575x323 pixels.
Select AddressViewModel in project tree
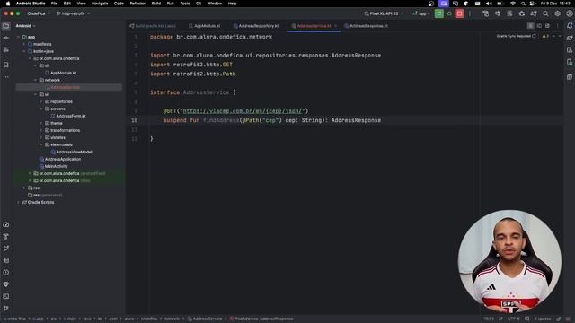click(x=72, y=152)
